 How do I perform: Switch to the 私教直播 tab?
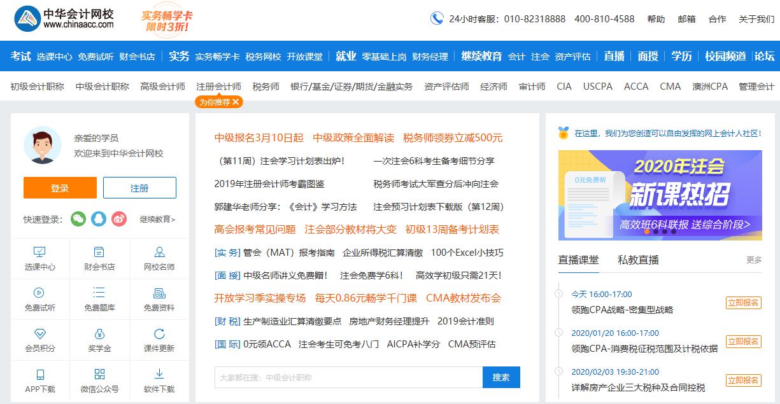pos(638,260)
